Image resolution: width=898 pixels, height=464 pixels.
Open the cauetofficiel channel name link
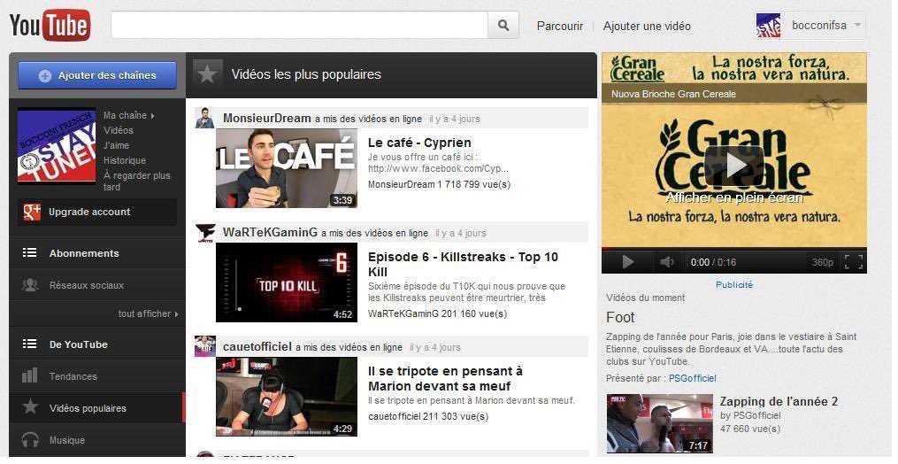257,346
